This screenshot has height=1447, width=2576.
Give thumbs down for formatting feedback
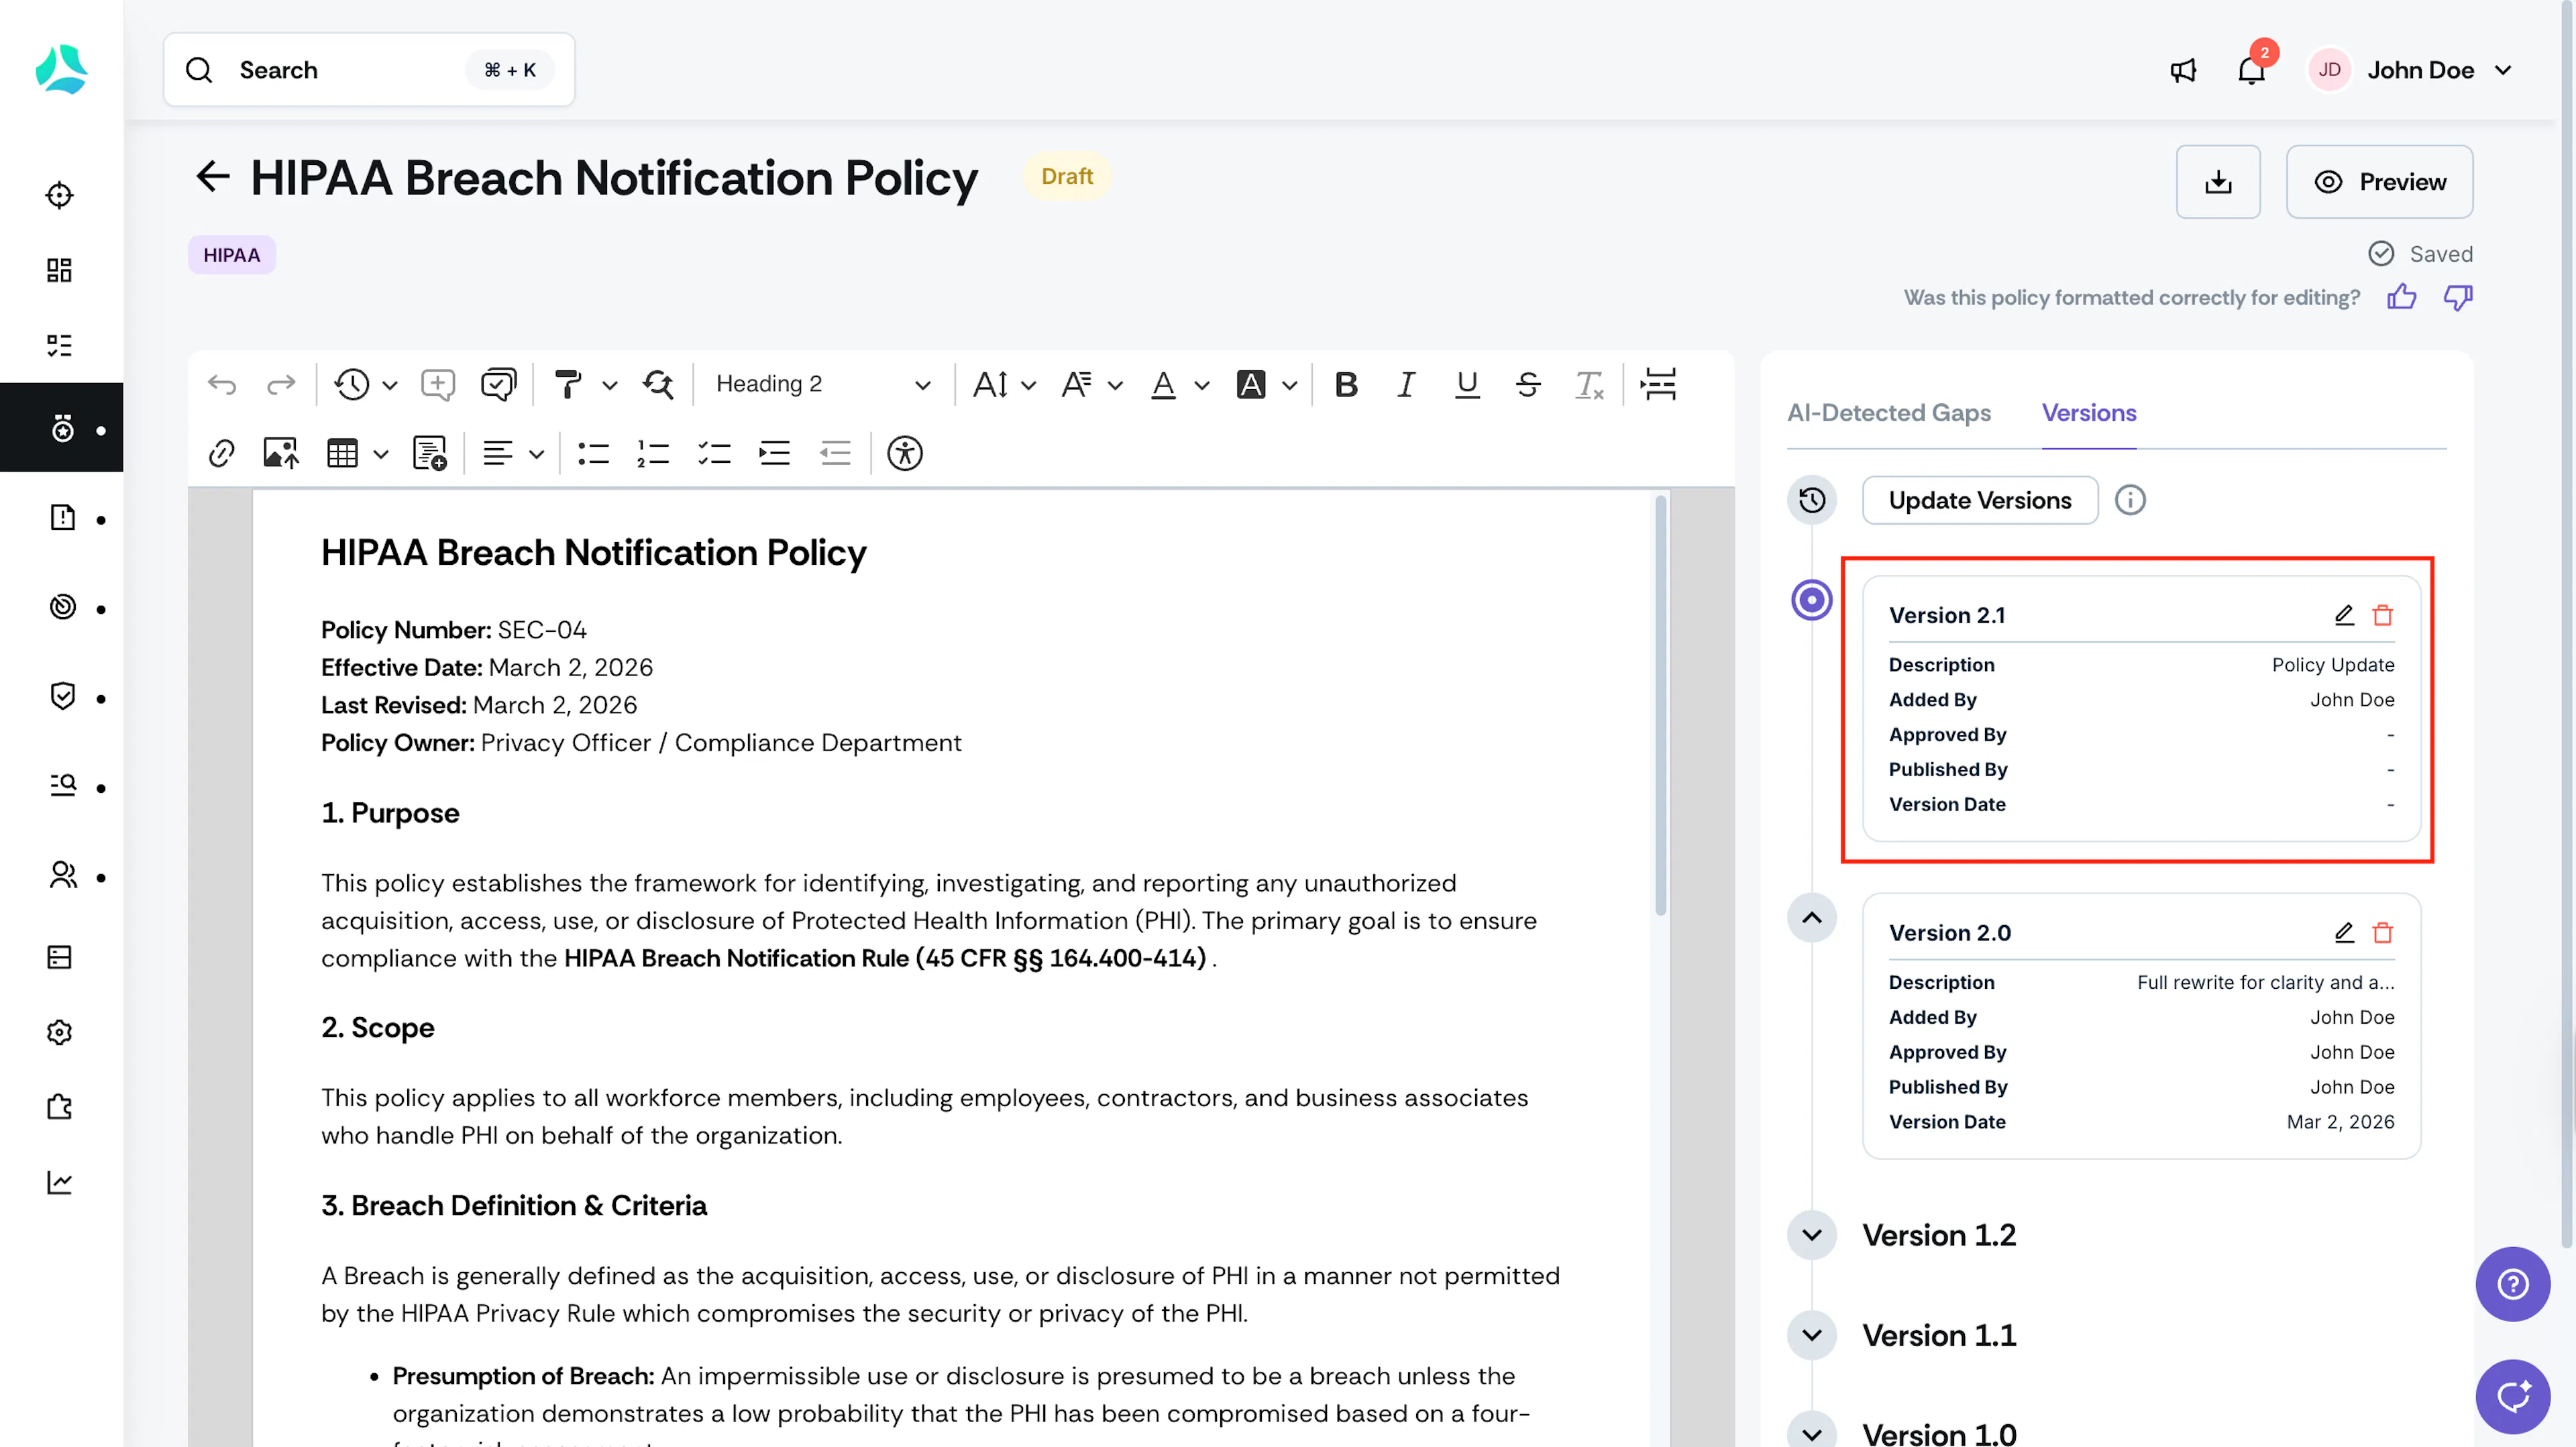point(2458,297)
